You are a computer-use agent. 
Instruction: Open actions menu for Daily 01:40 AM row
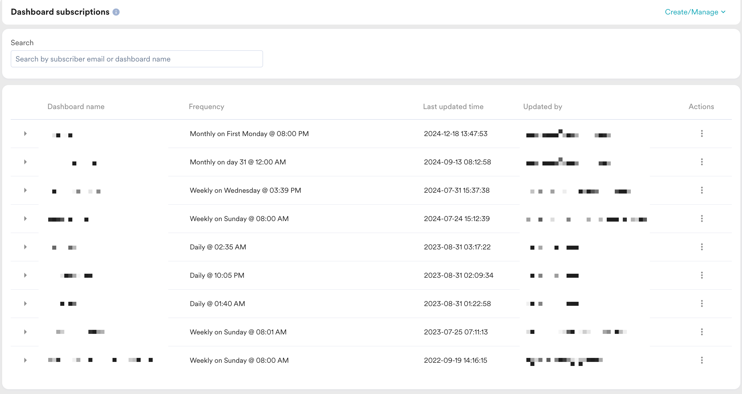702,303
